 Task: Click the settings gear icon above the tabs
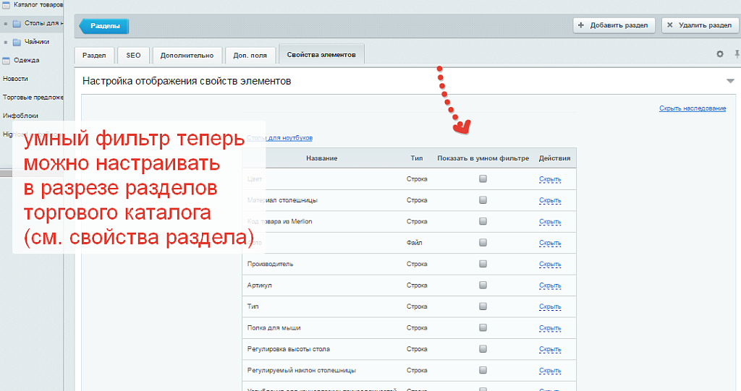[719, 54]
